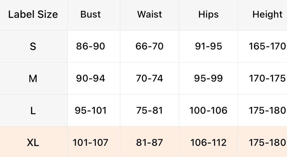Select the L size row label
The height and width of the screenshot is (157, 287).
point(33,111)
